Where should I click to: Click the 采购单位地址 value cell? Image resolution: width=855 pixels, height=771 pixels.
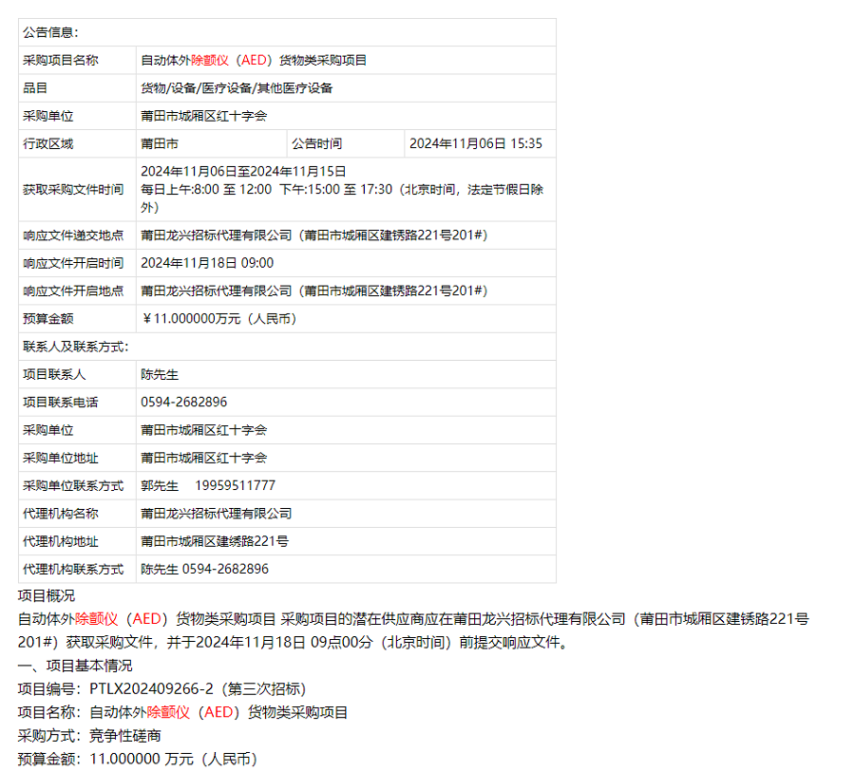point(204,458)
